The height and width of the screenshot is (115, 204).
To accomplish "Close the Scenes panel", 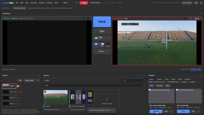I will click(39, 75).
